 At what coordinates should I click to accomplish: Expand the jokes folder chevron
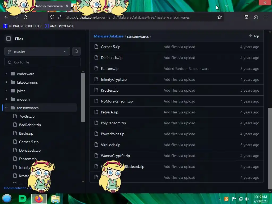(x=6, y=91)
